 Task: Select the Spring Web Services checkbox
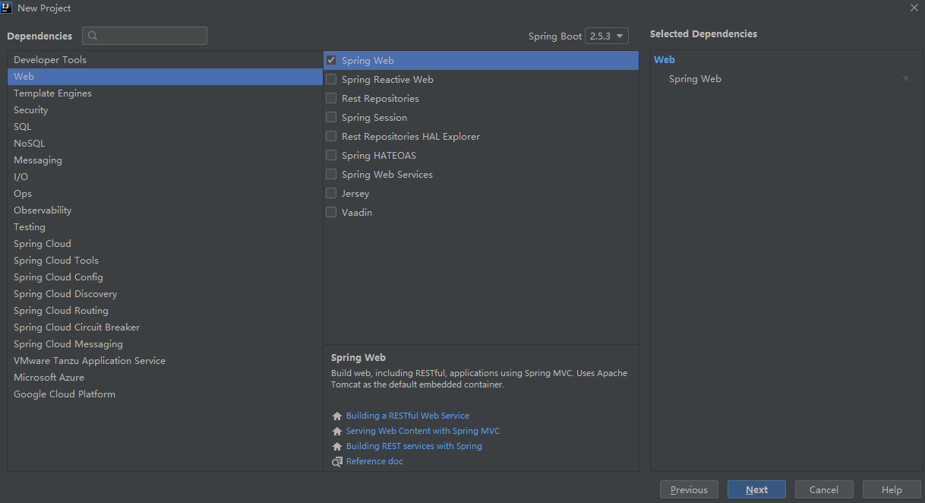pyautogui.click(x=331, y=174)
